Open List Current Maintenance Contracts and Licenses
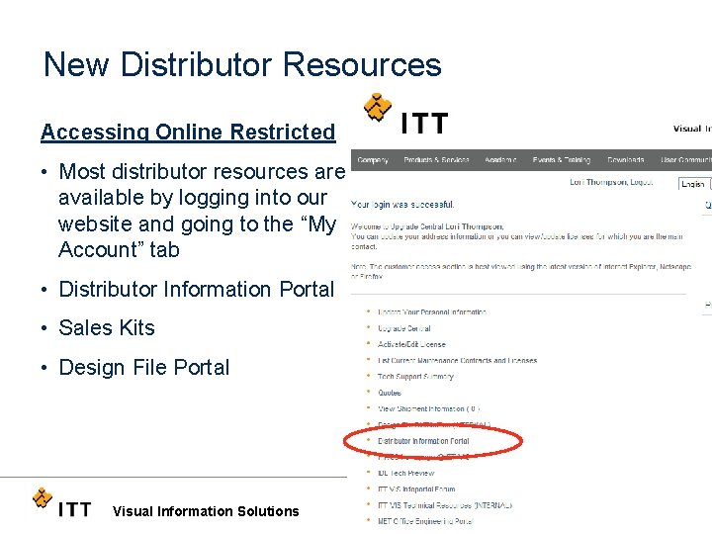This screenshot has width=712, height=534. [x=457, y=360]
